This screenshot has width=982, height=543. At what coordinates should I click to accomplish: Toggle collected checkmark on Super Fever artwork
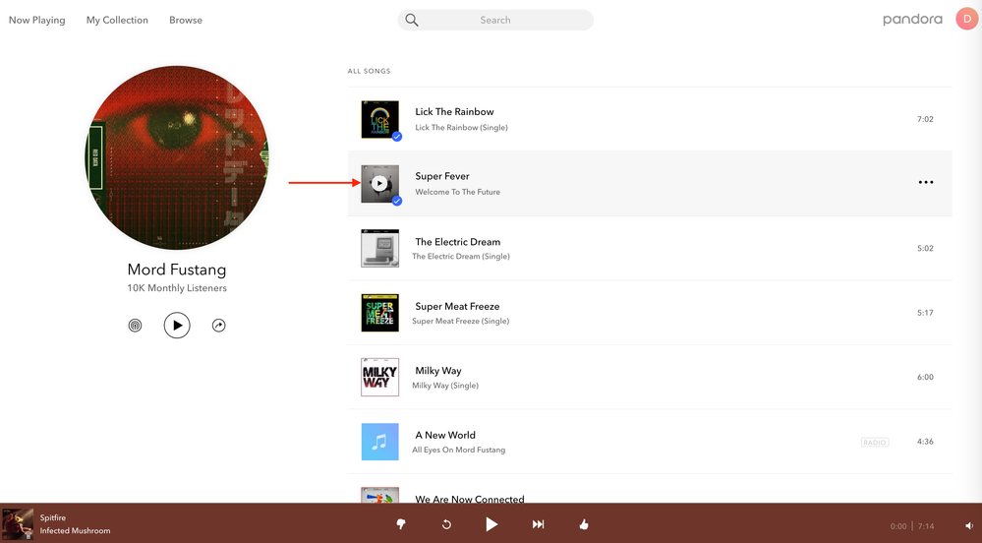pos(397,201)
